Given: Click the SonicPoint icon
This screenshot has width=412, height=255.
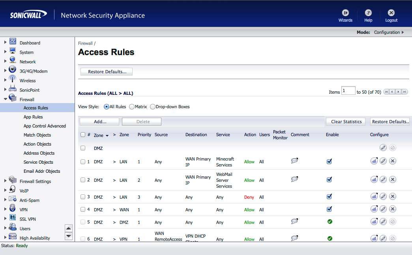Looking at the screenshot, I should (x=13, y=88).
